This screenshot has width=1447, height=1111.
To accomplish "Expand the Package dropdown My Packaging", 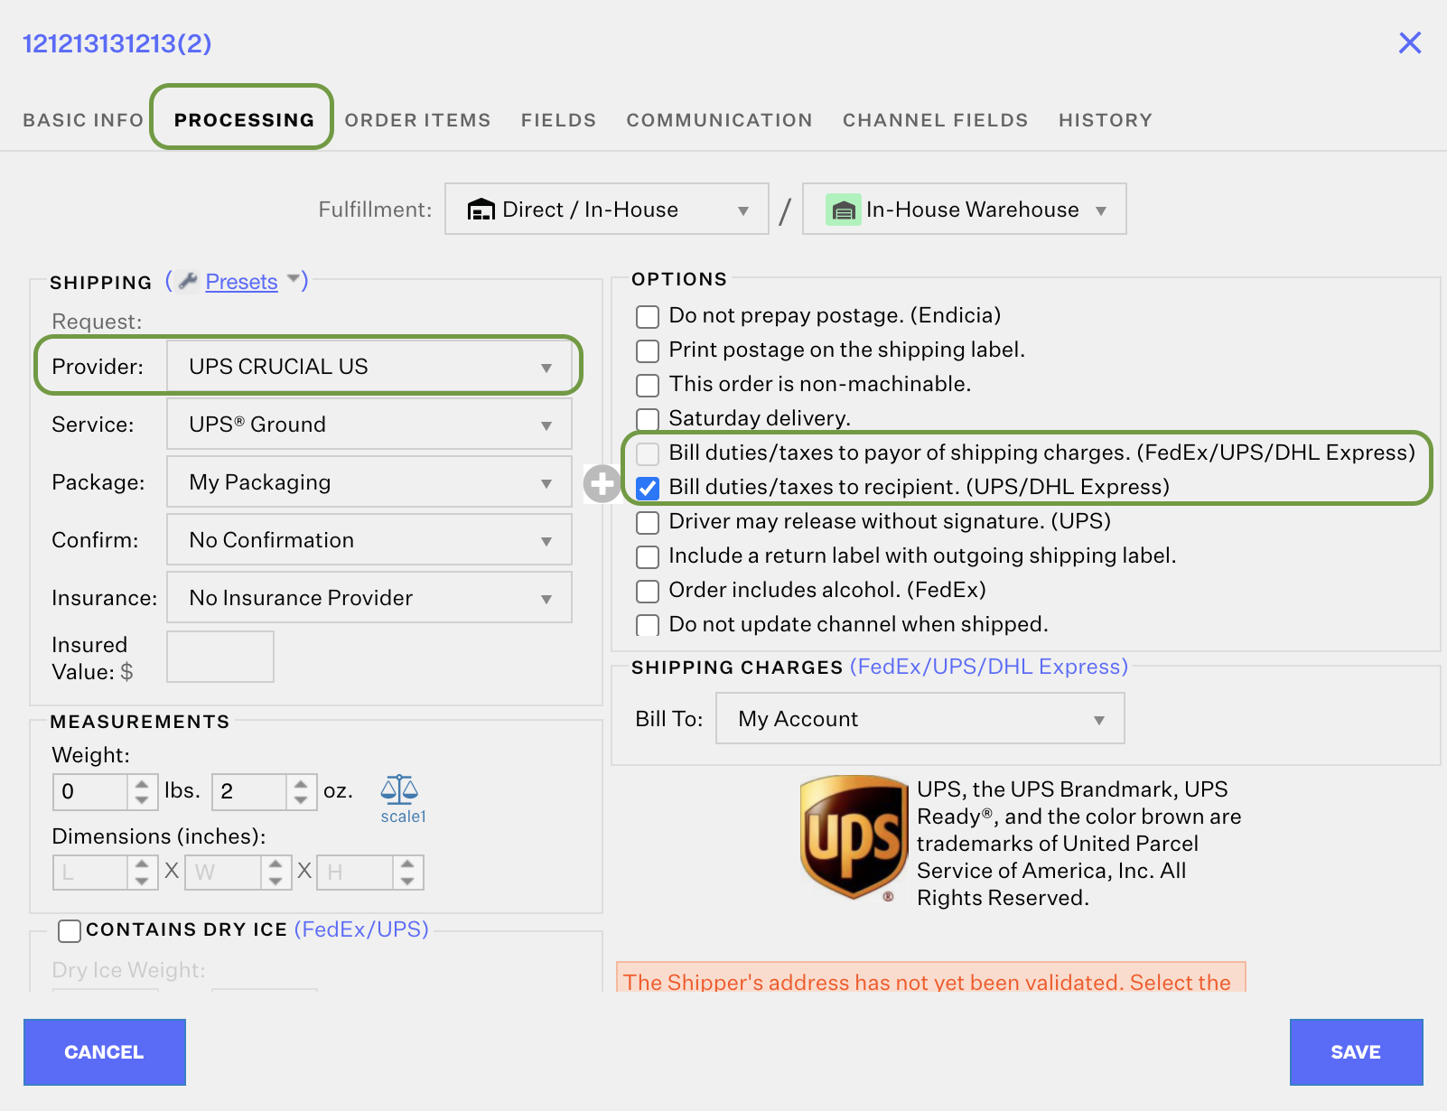I will click(x=369, y=482).
